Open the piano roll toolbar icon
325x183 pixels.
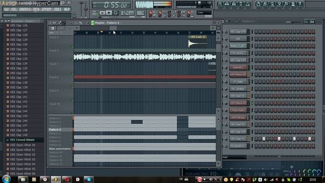[234, 4]
